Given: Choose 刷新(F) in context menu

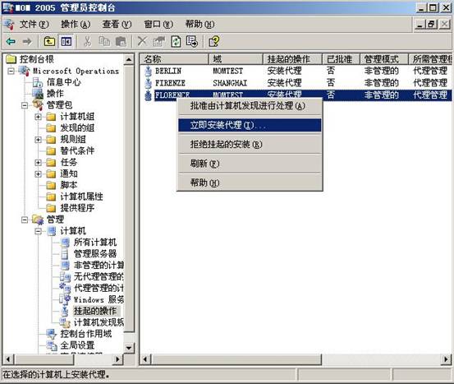Looking at the screenshot, I should 250,164.
